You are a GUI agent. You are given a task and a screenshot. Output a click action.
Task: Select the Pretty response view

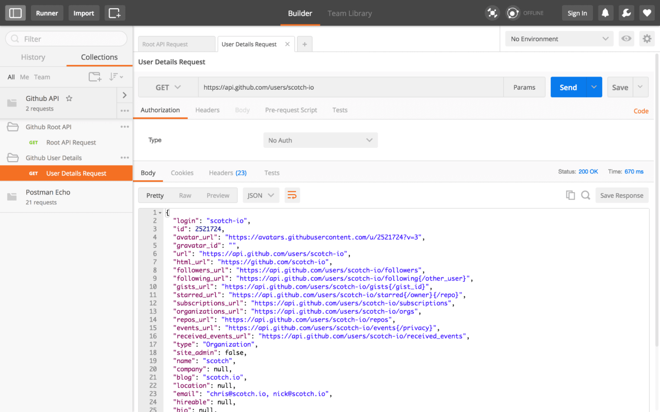click(155, 195)
